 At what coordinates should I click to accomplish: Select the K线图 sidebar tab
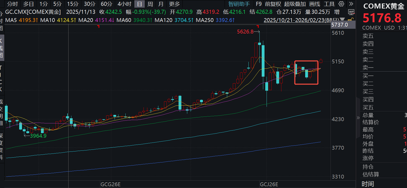(2, 48)
